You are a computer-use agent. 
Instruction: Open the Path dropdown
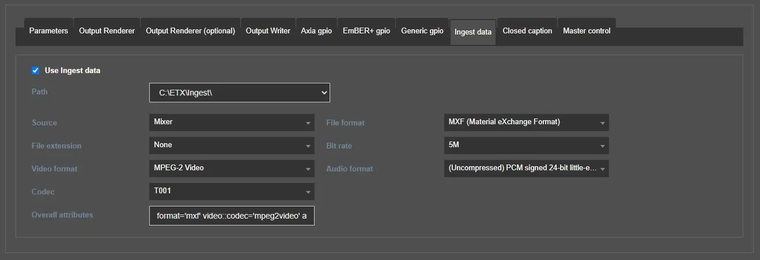point(239,93)
